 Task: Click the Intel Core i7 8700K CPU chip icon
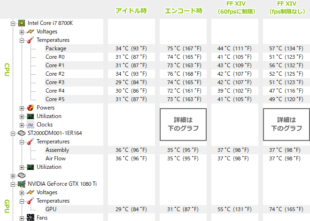(x=22, y=23)
